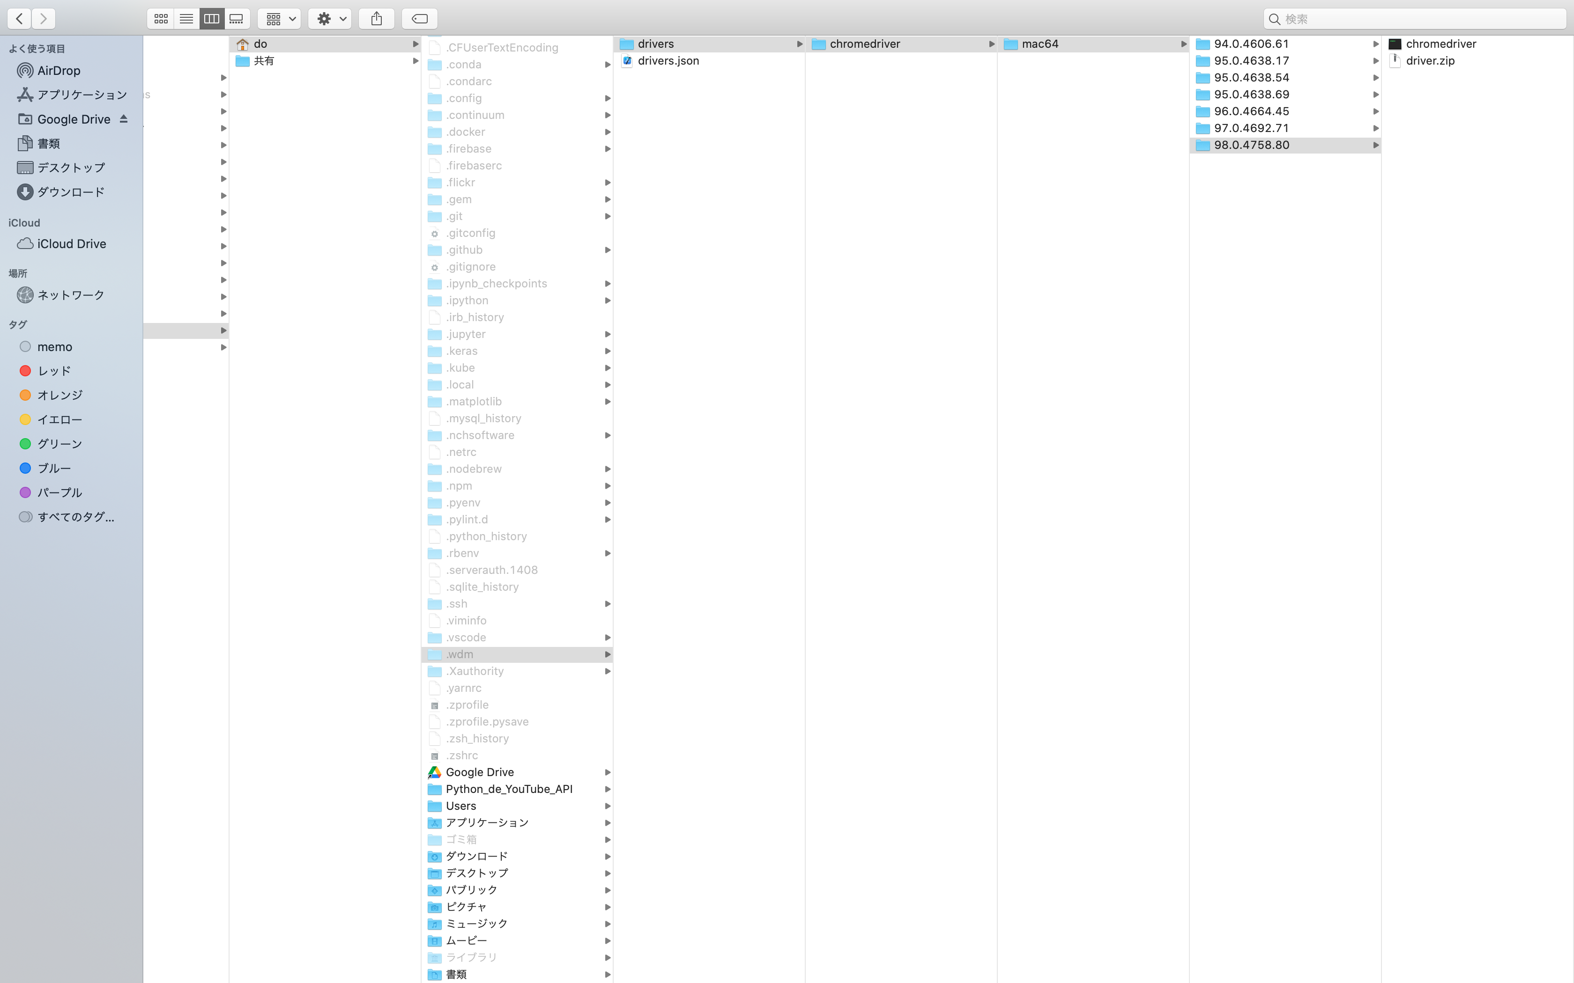
Task: Switch to gallery view in the toolbar
Action: pos(236,18)
